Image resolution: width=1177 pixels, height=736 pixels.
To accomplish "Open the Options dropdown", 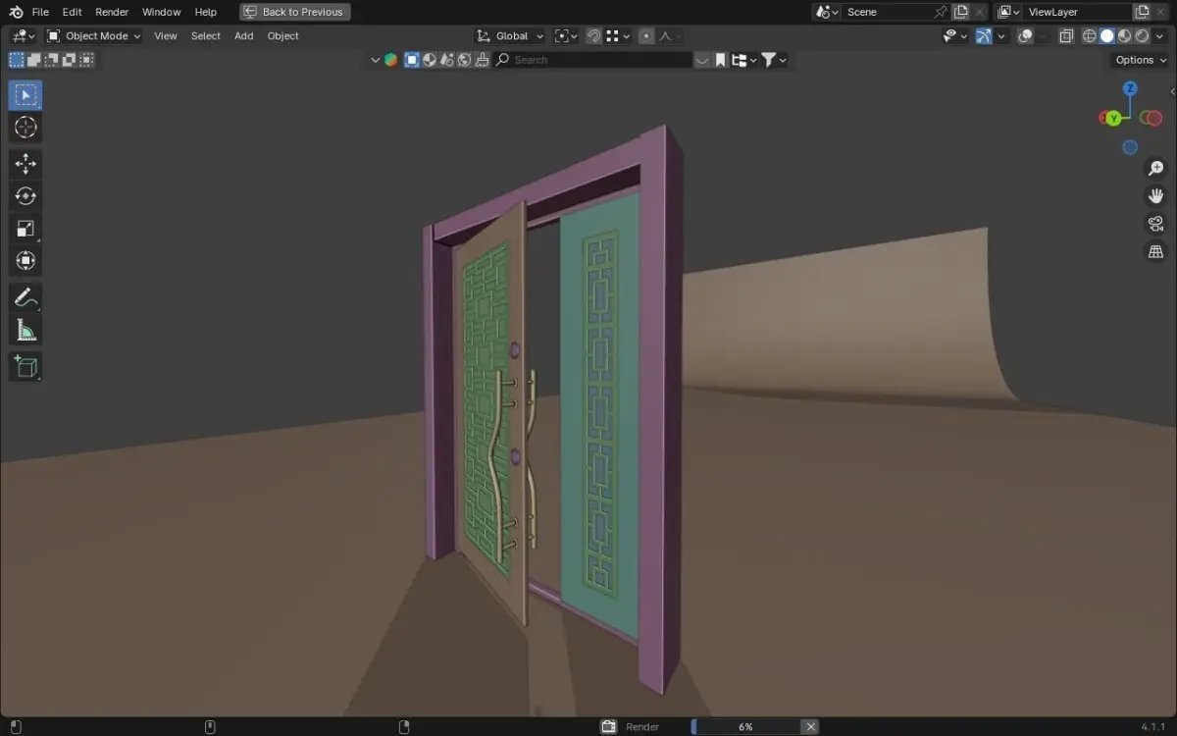I will (1141, 60).
